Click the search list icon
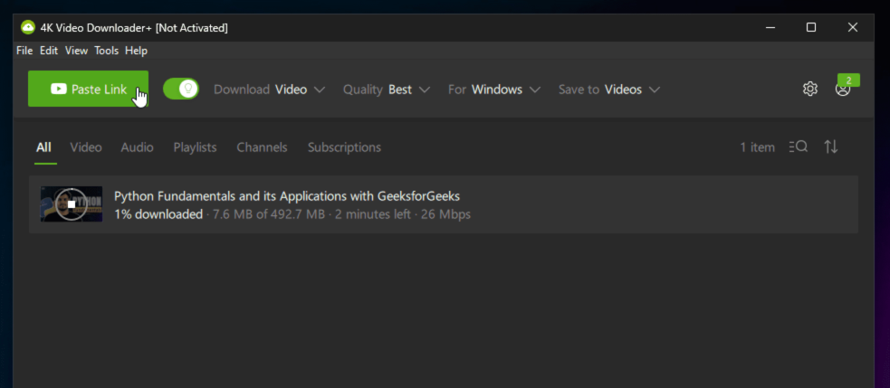Screen dimensions: 890x388 (x=798, y=147)
